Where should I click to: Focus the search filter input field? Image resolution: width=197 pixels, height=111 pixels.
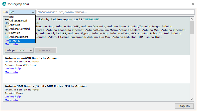tap(116, 12)
